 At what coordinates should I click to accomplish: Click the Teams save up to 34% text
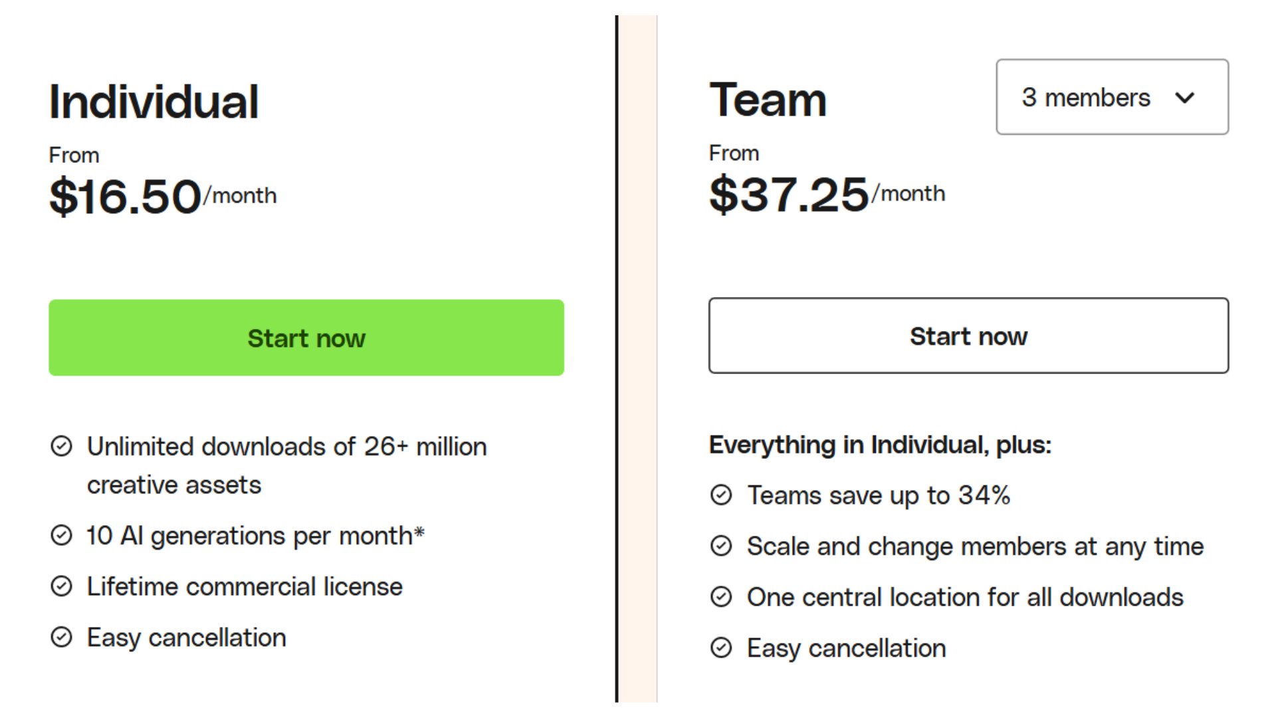coord(879,496)
